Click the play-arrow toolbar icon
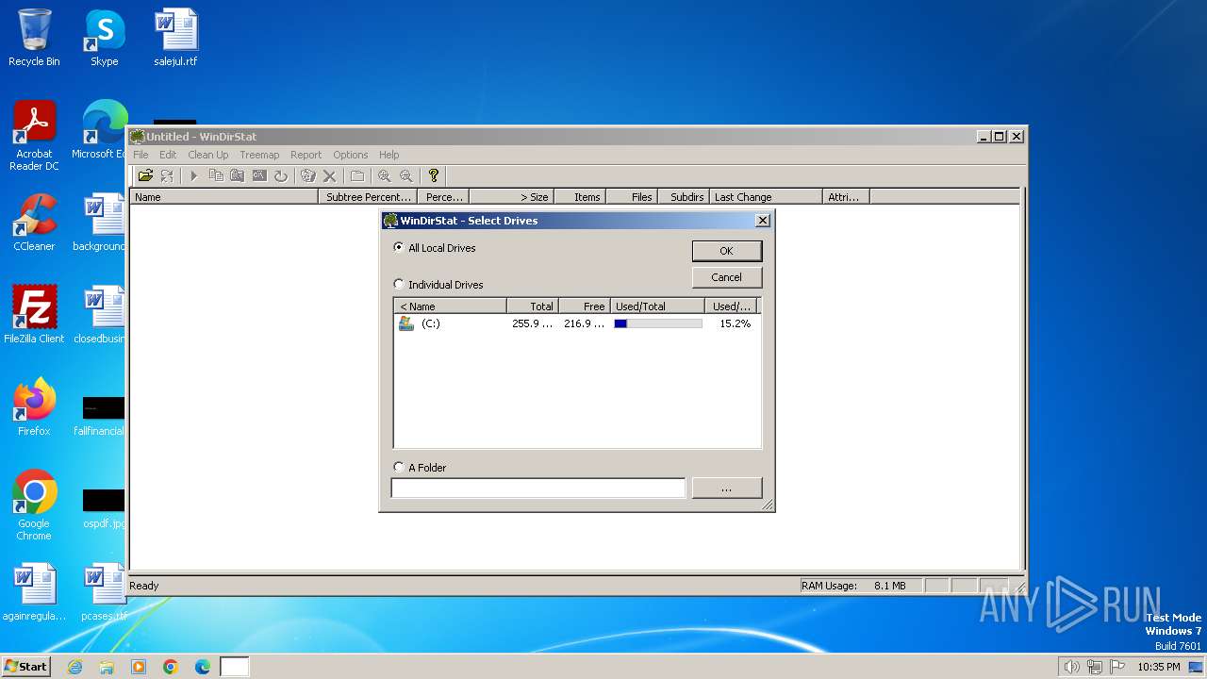The width and height of the screenshot is (1207, 679). pyautogui.click(x=194, y=175)
